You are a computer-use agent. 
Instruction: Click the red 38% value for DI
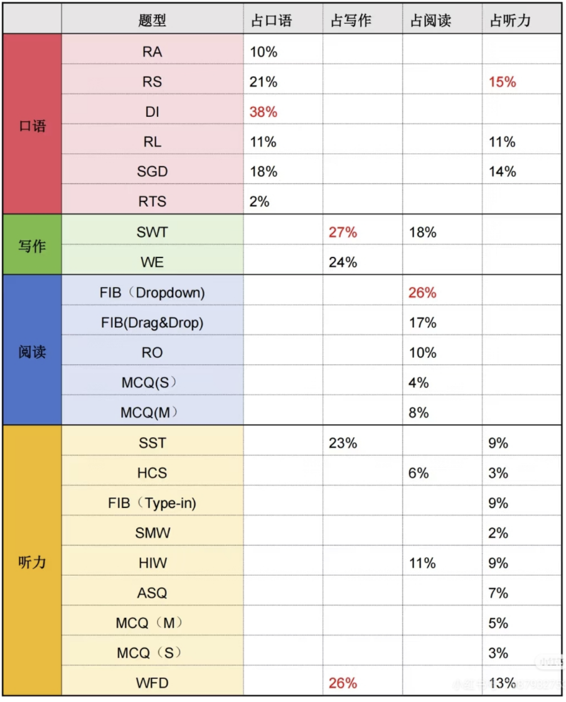coord(264,112)
